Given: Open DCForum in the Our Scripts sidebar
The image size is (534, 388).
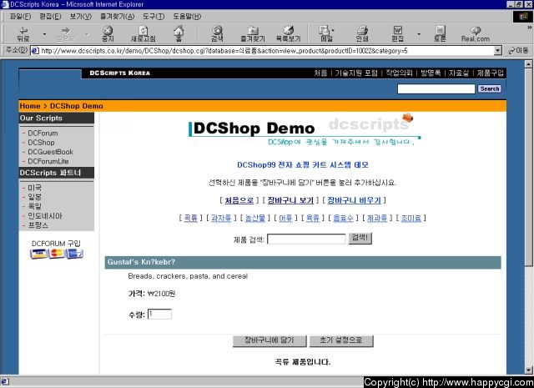Looking at the screenshot, I should 43,134.
